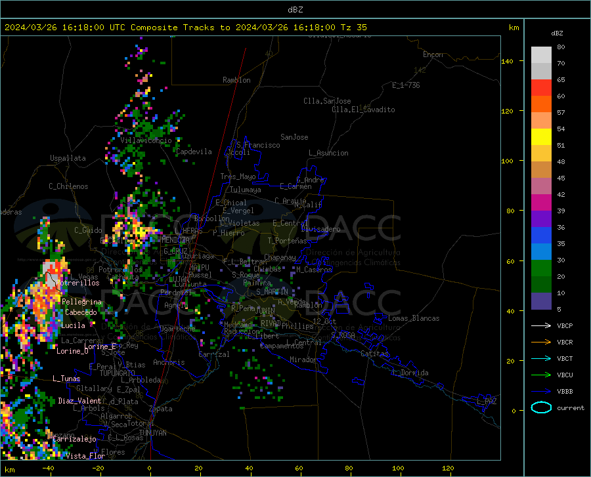Click the TUPUNGATO town label
The height and width of the screenshot is (477, 591).
click(118, 373)
